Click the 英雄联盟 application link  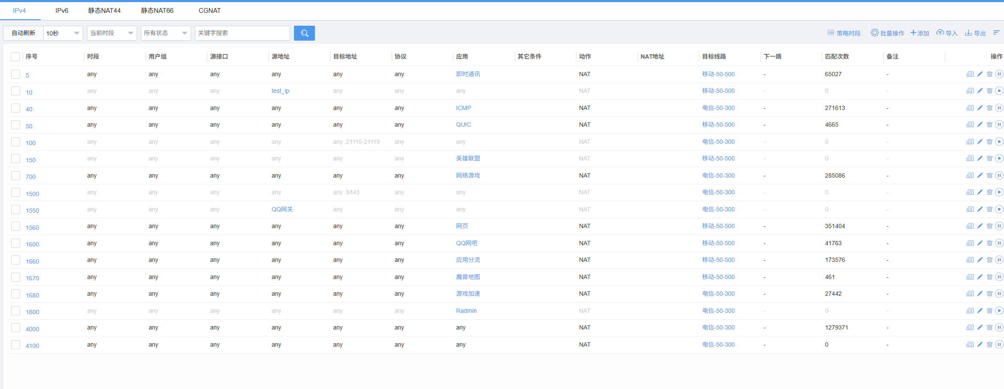click(468, 158)
